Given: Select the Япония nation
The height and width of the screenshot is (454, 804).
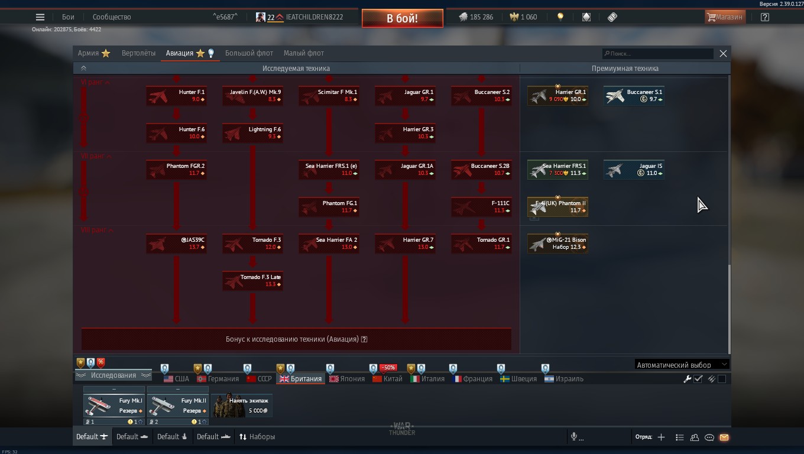Looking at the screenshot, I should click(x=347, y=379).
